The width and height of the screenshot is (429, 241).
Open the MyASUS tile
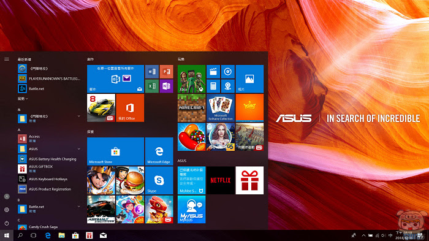point(191,210)
